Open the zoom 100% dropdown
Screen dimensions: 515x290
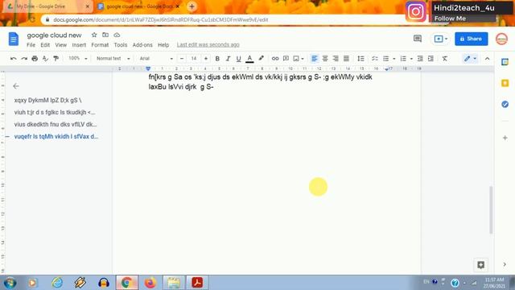click(x=78, y=59)
